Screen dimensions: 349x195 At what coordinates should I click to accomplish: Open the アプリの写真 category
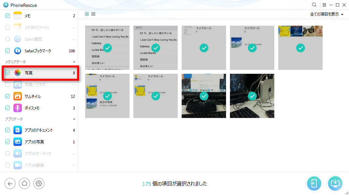34,142
